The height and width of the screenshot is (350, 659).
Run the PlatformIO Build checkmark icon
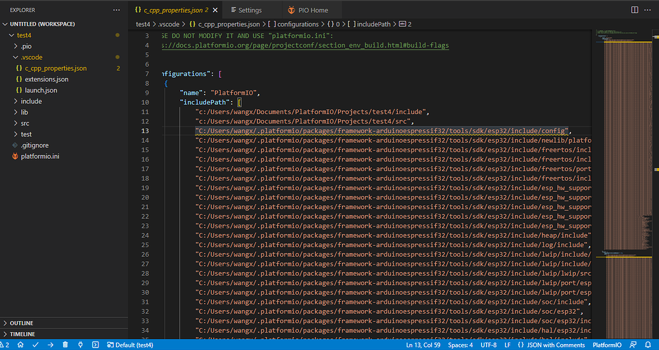35,345
